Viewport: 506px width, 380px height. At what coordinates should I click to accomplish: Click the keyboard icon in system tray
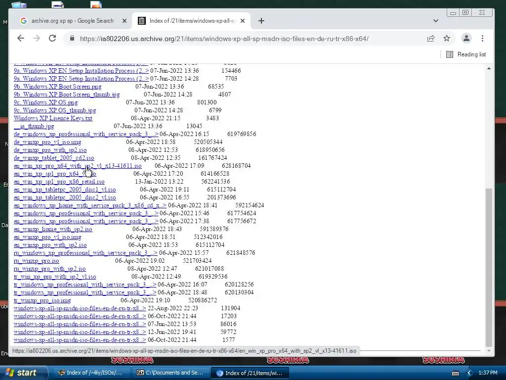coord(456,373)
